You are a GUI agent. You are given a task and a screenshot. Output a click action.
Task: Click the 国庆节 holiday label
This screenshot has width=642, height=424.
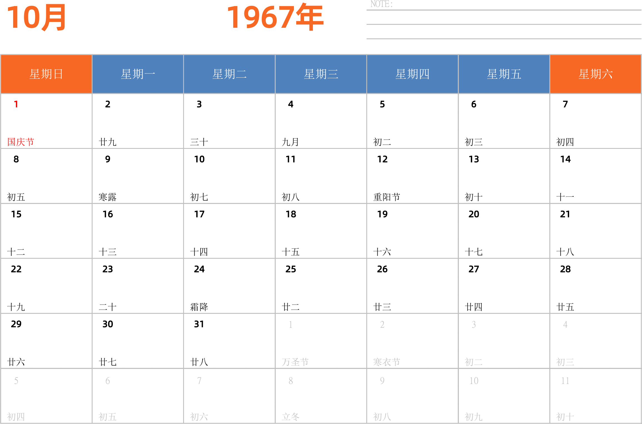[x=21, y=142]
